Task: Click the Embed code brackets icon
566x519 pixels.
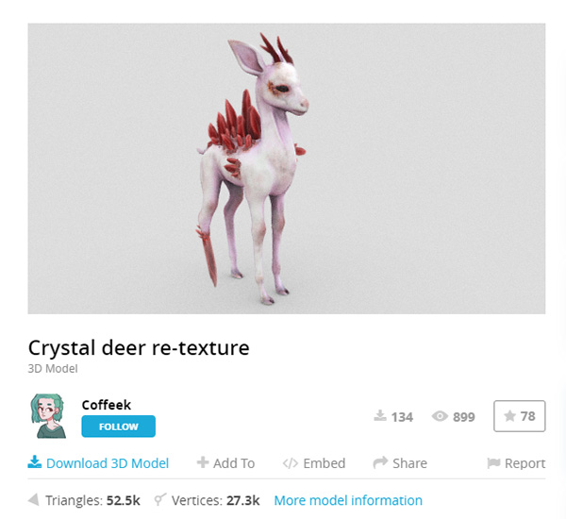Action: coord(291,463)
